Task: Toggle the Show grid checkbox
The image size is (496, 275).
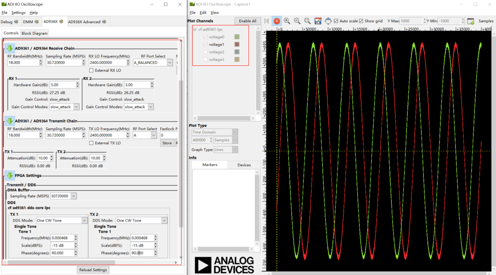Action: click(x=361, y=21)
